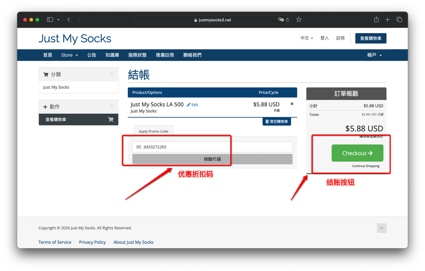Image resolution: width=425 pixels, height=271 pixels.
Task: Select the Apply Promo Code tab
Action: coord(154,131)
